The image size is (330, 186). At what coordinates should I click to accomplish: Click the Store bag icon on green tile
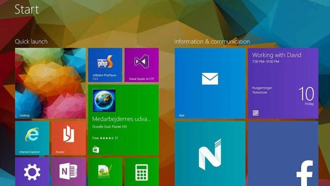[96, 149]
